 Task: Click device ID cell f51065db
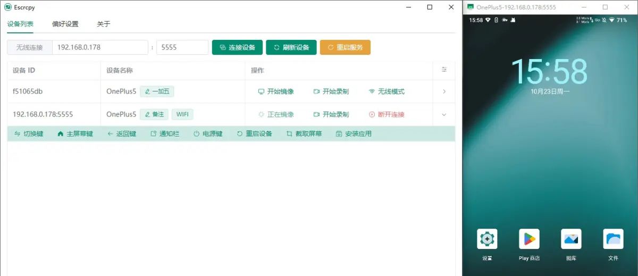[x=28, y=91]
